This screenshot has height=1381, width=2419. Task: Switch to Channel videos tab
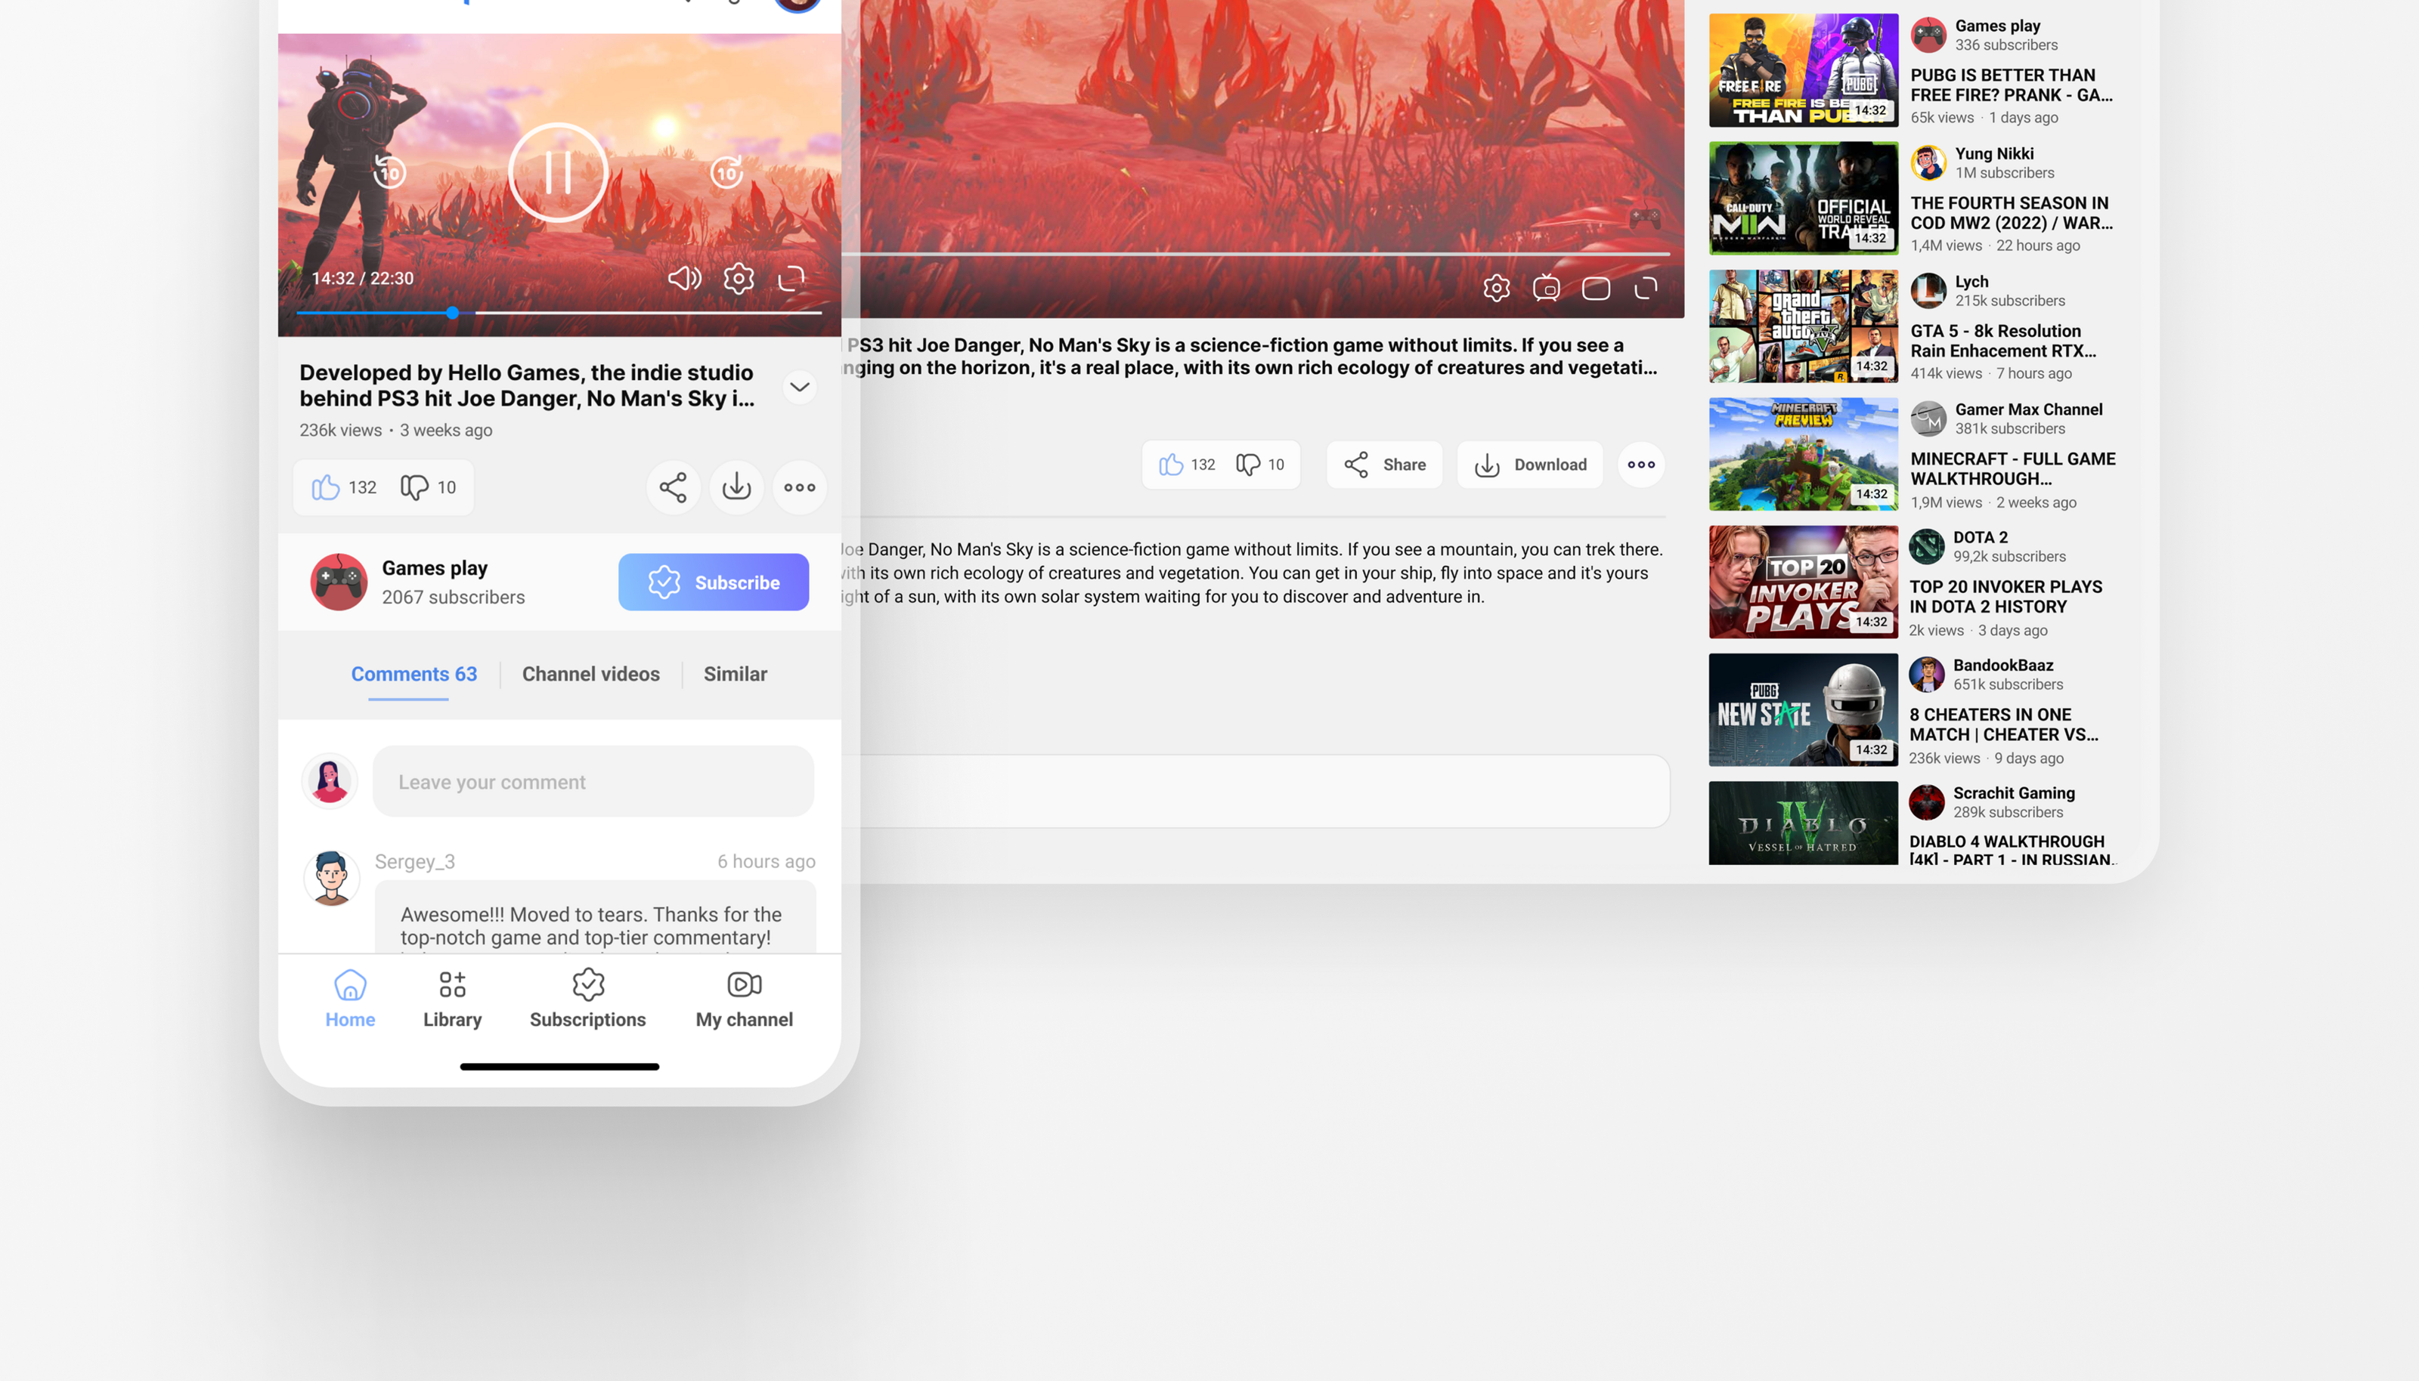pos(590,675)
